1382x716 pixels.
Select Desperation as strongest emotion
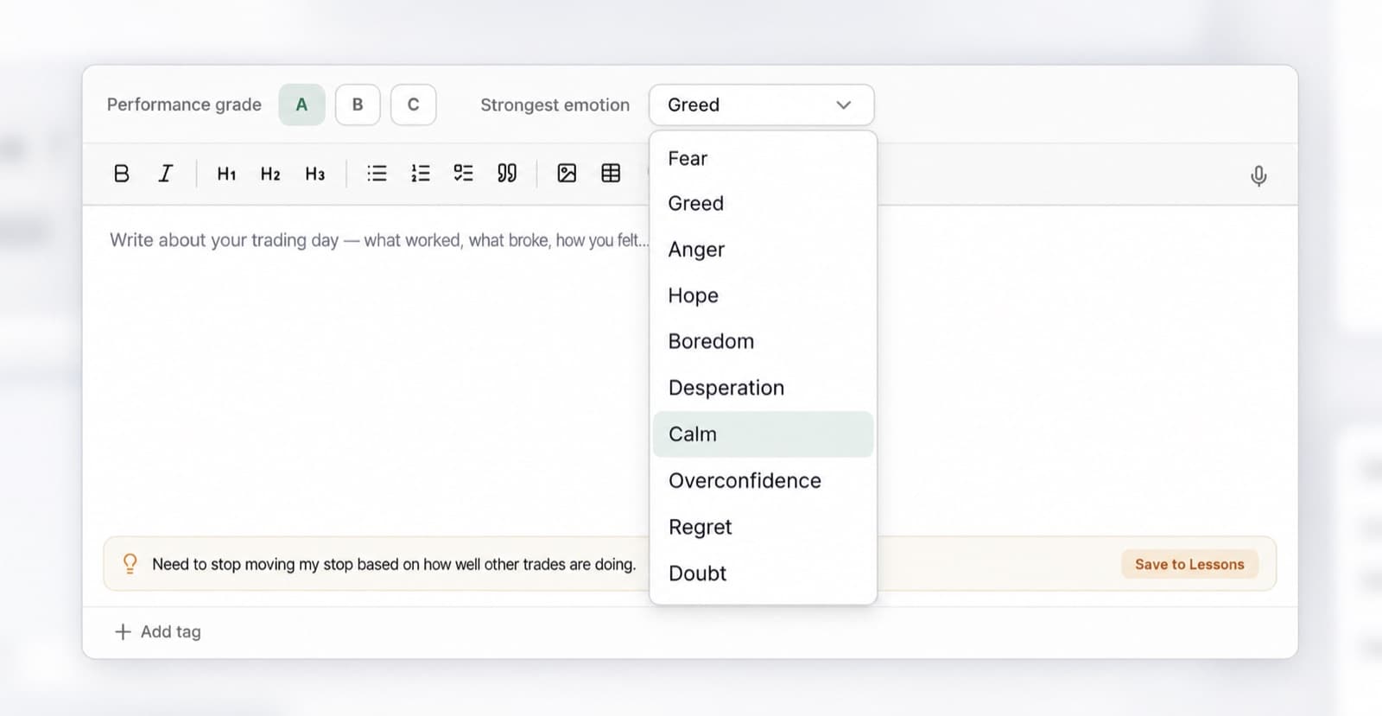pyautogui.click(x=763, y=388)
